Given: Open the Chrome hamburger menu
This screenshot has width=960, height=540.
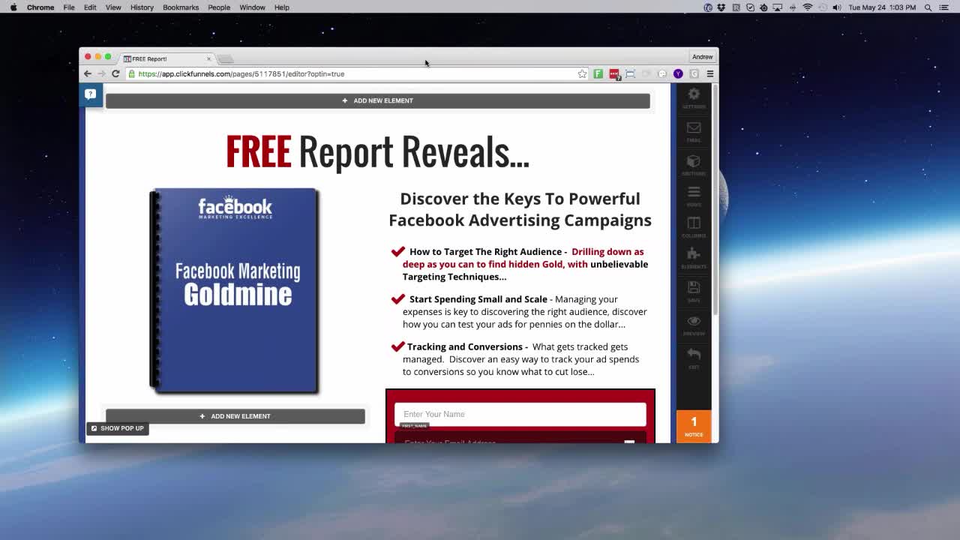Looking at the screenshot, I should pos(709,73).
